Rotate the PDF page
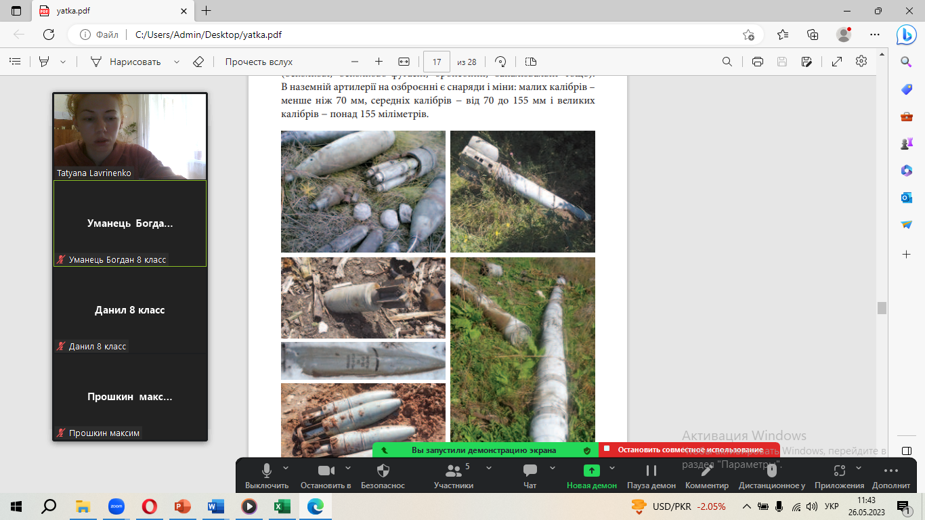This screenshot has height=520, width=925. tap(501, 62)
